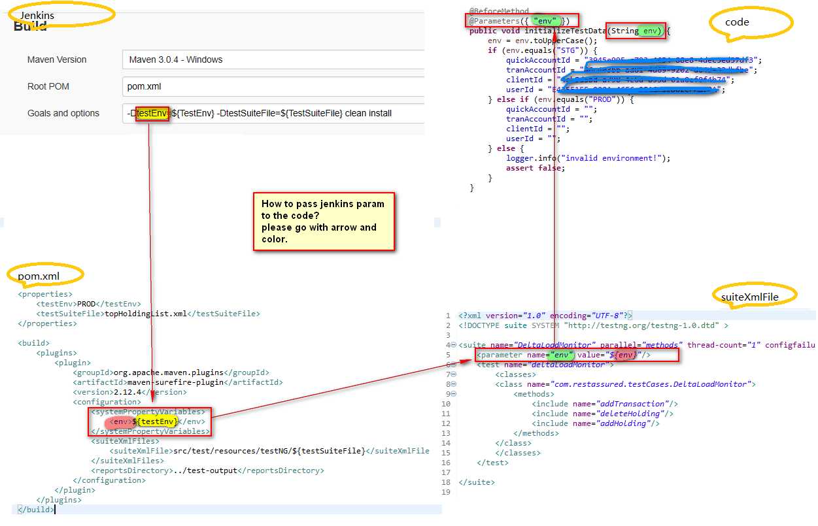Click the Goals and options input field
The image size is (818, 526).
(273, 113)
